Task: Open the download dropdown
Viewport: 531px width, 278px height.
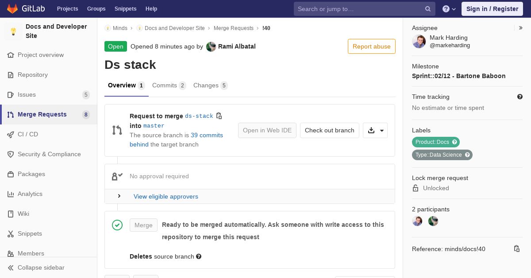Action: 375,130
